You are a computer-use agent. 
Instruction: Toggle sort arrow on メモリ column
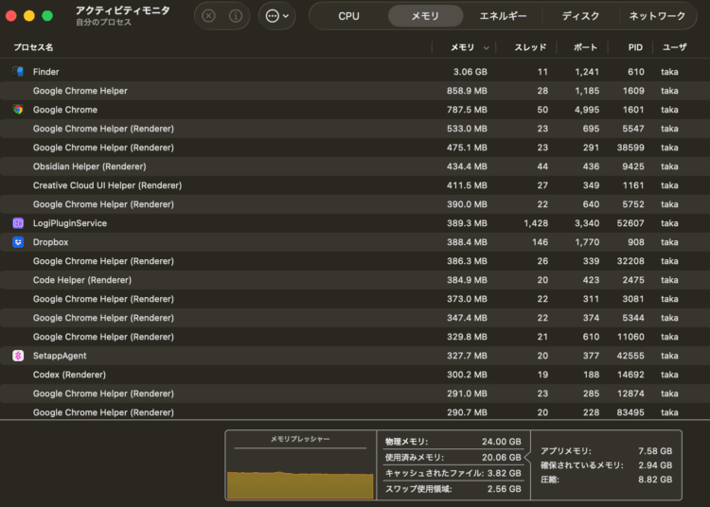pyautogui.click(x=486, y=47)
